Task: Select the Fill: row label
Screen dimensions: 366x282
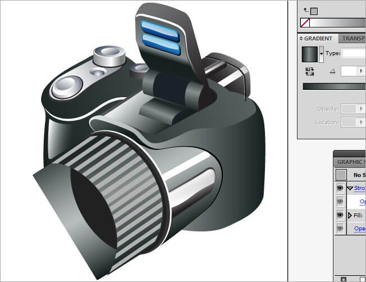Action: 358,215
